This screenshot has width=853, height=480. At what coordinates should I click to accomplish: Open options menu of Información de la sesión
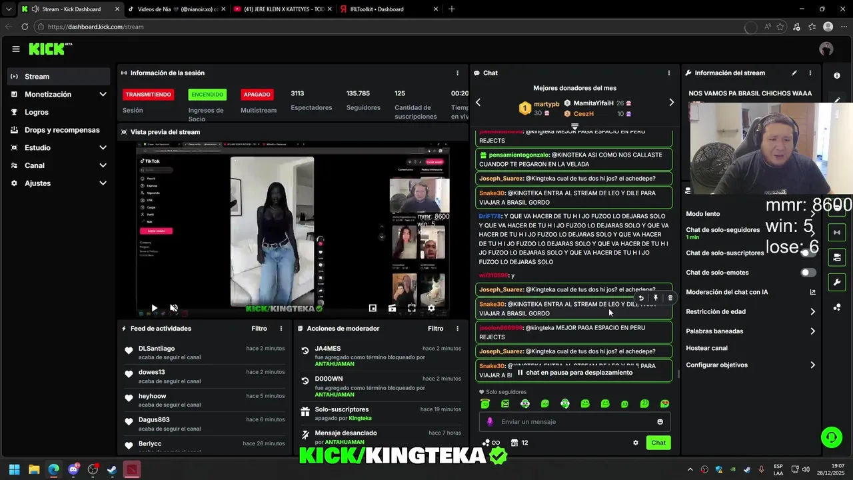pos(457,73)
